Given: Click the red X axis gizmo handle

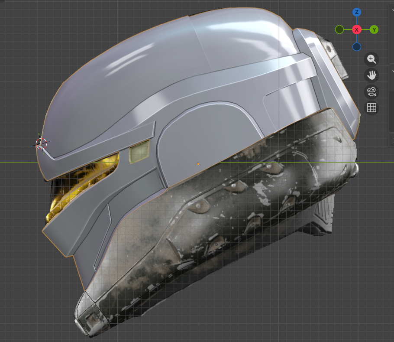Looking at the screenshot, I should (357, 29).
